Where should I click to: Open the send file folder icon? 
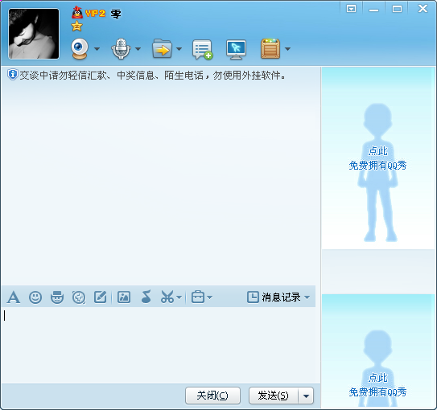[x=163, y=49]
